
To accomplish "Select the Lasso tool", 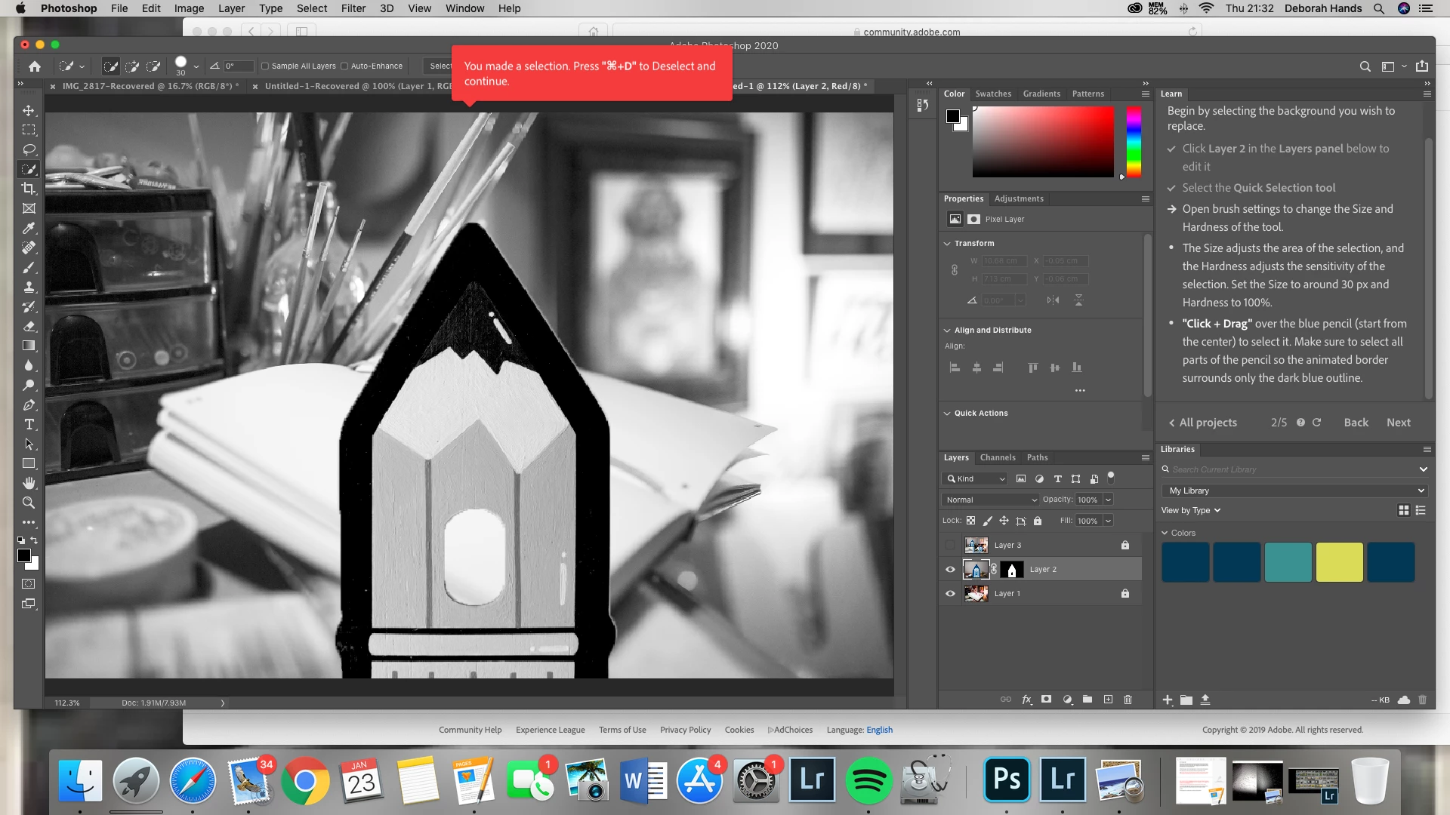I will click(x=29, y=149).
